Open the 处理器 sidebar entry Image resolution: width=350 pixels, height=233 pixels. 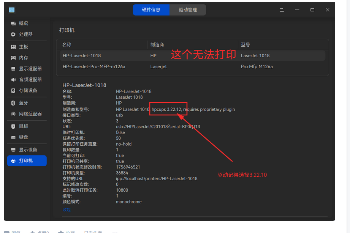(x=27, y=34)
